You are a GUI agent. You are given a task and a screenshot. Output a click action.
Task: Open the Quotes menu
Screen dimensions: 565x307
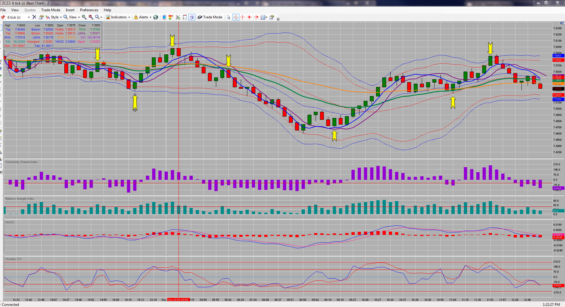pos(30,10)
